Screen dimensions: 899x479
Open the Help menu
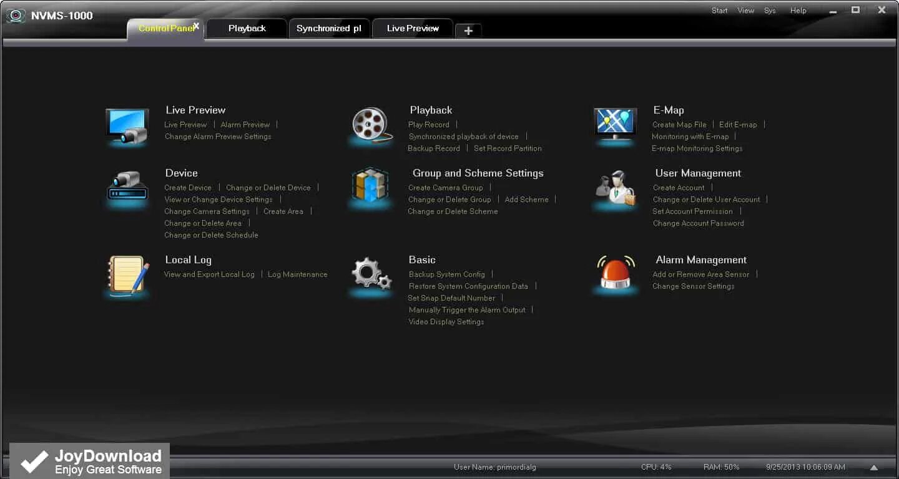coord(798,11)
